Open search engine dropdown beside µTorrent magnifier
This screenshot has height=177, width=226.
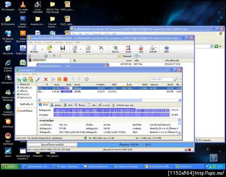pos(180,79)
